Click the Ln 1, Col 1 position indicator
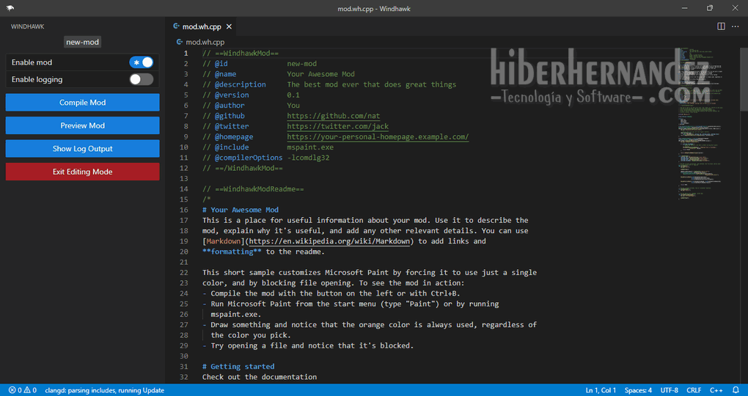Image resolution: width=748 pixels, height=396 pixels. (601, 390)
